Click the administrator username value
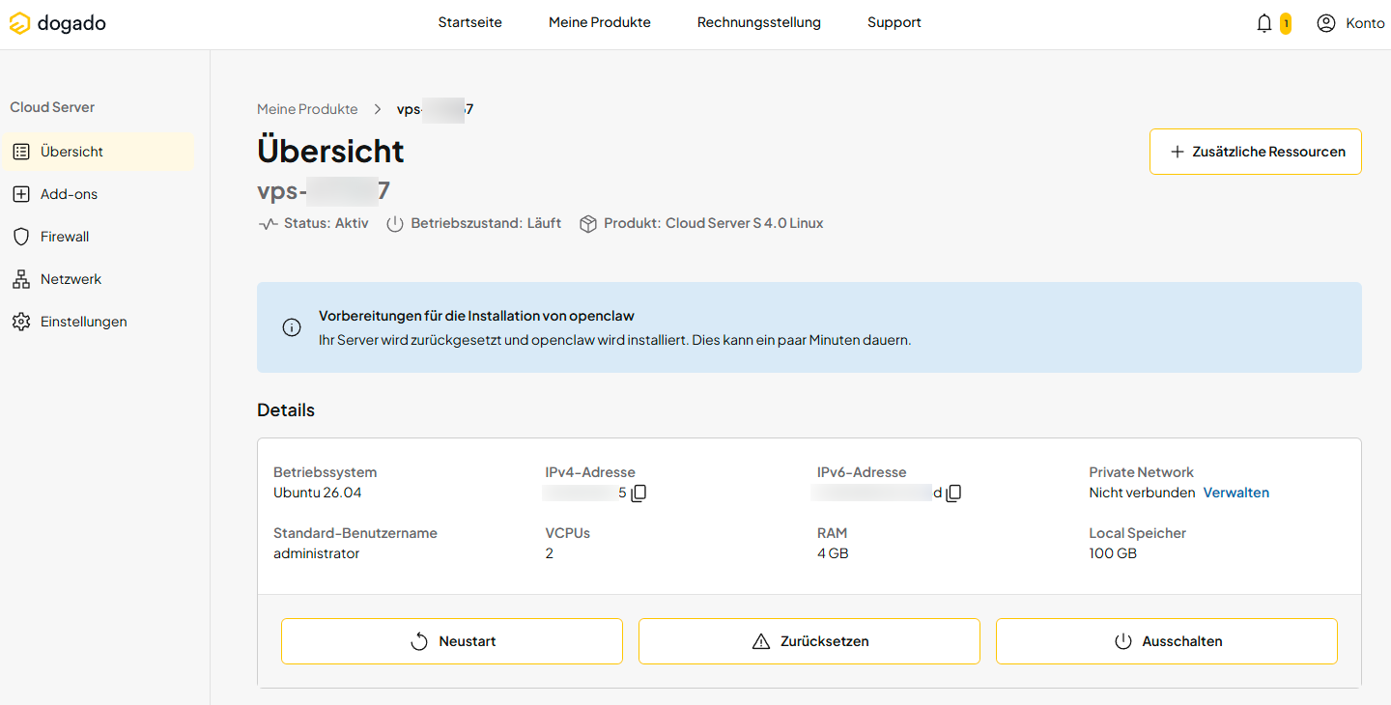The height and width of the screenshot is (705, 1391). (x=317, y=553)
